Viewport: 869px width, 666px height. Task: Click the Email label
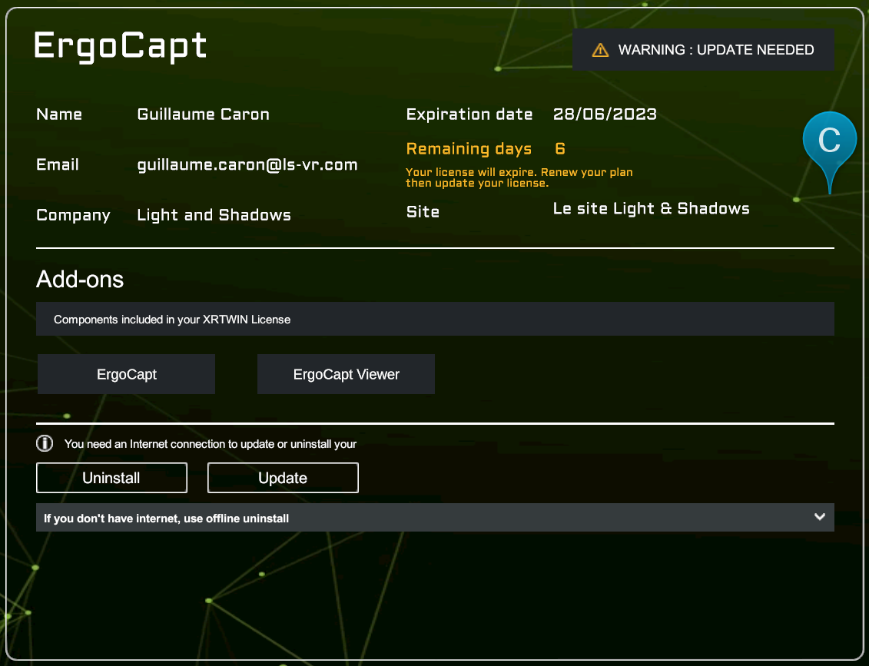pyautogui.click(x=58, y=164)
